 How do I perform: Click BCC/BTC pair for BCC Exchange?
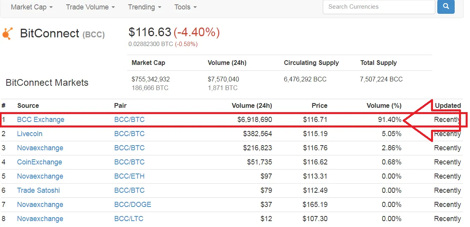pyautogui.click(x=129, y=120)
